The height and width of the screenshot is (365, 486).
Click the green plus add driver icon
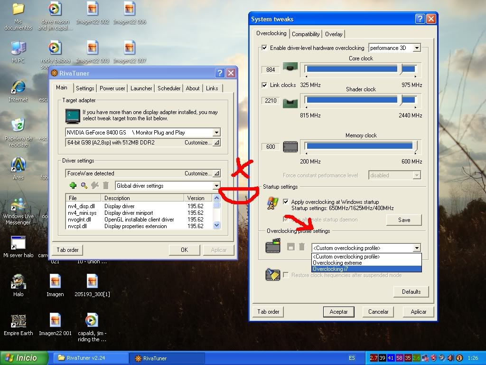pyautogui.click(x=73, y=186)
